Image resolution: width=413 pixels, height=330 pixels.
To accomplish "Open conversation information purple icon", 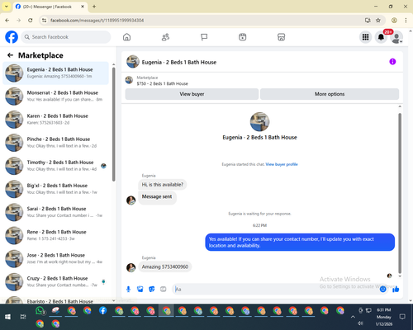I will tap(392, 62).
